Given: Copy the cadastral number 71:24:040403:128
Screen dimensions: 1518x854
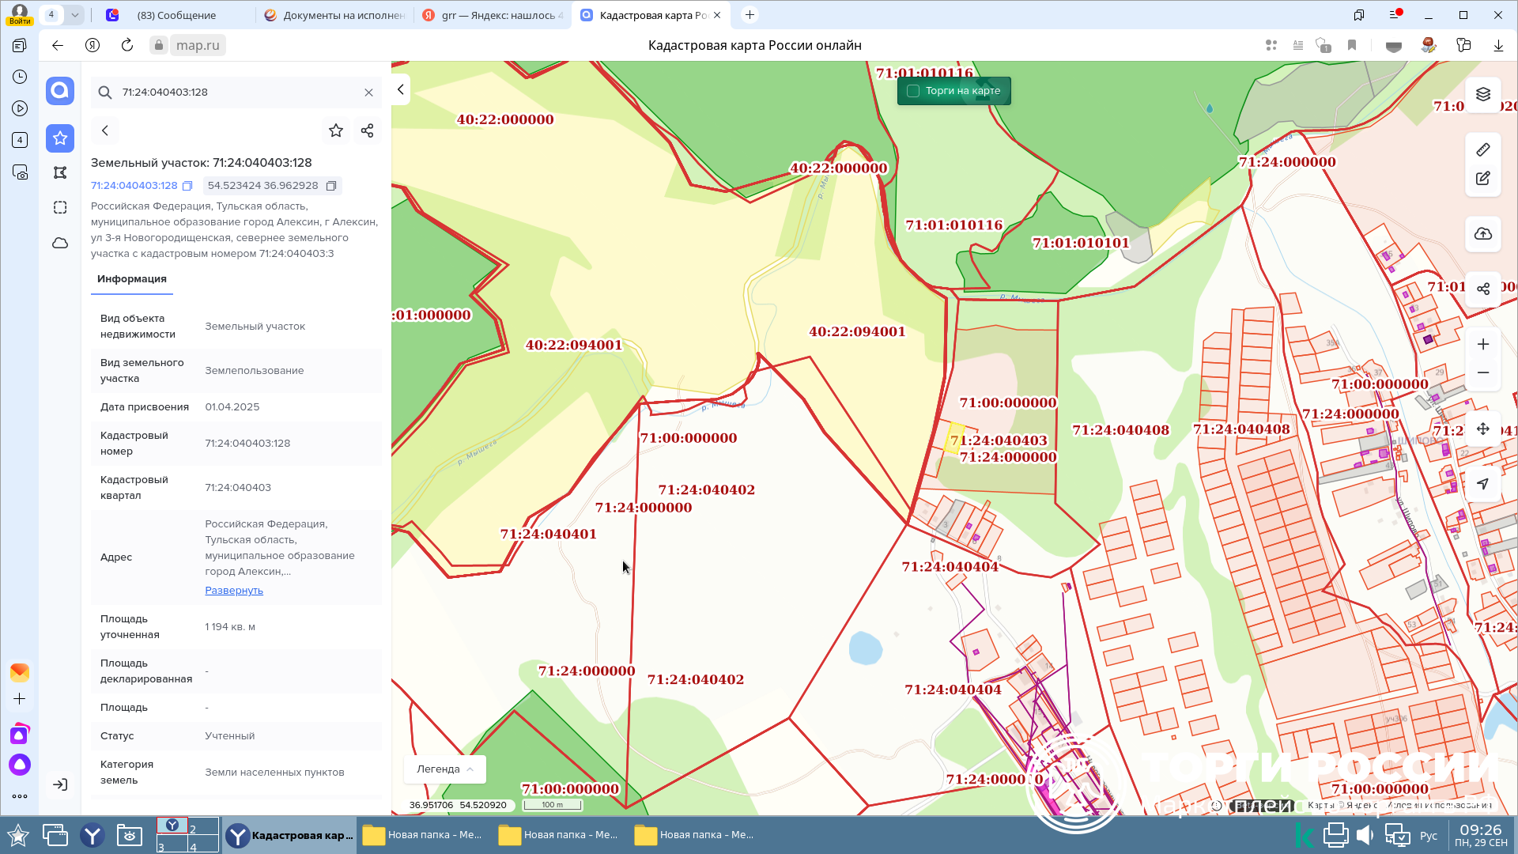Looking at the screenshot, I should [x=187, y=186].
